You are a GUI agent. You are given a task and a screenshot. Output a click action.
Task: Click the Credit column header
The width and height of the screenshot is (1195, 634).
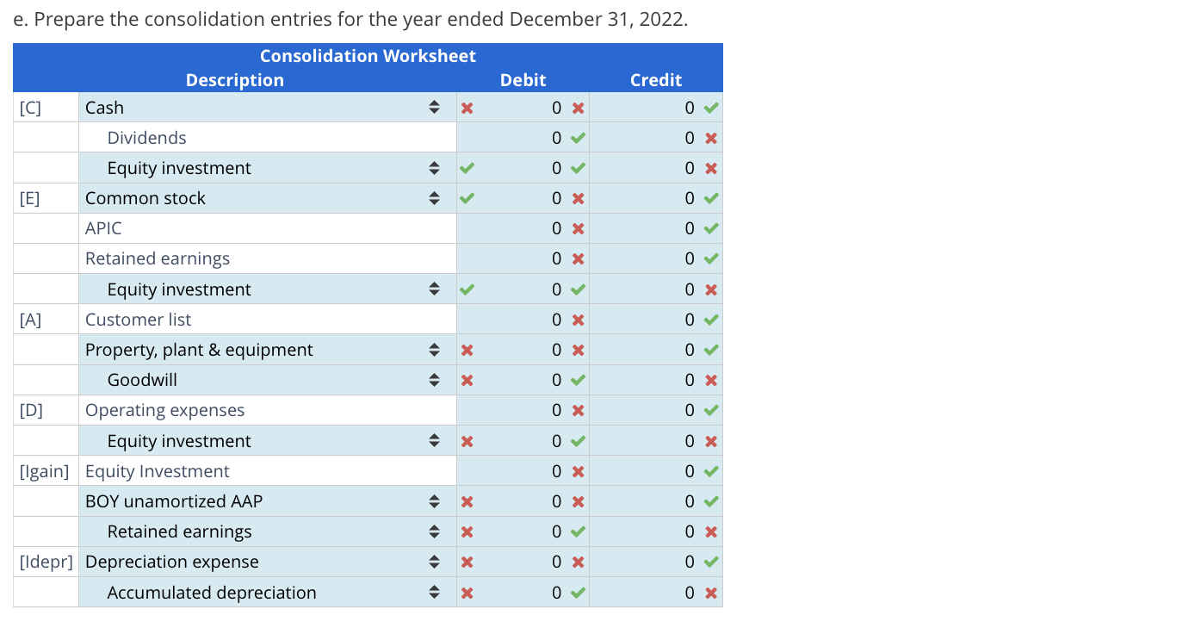click(656, 80)
